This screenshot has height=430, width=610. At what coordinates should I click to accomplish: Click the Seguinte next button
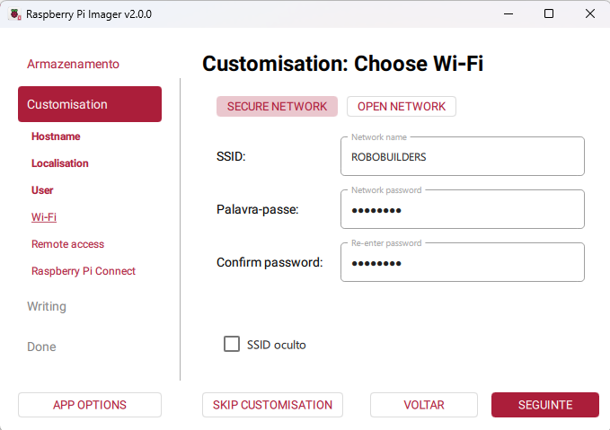544,405
